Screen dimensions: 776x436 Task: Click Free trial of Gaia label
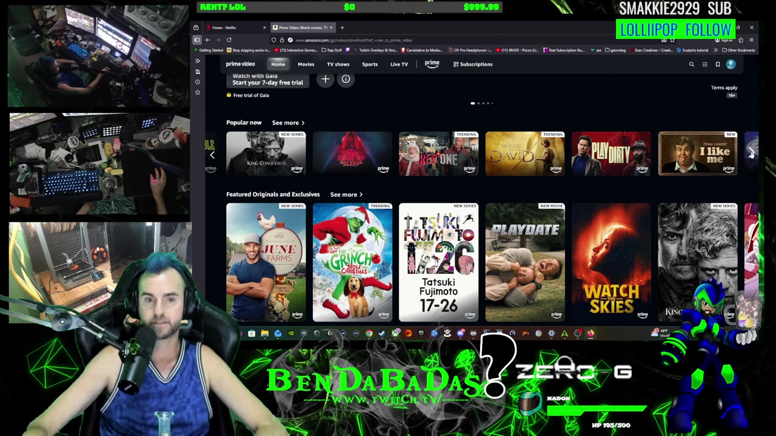(248, 95)
